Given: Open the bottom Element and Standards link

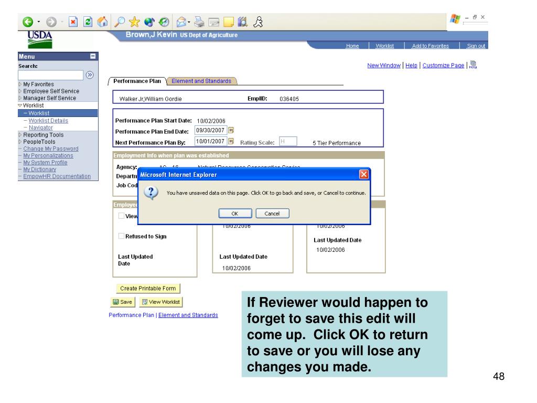Looking at the screenshot, I should point(188,315).
